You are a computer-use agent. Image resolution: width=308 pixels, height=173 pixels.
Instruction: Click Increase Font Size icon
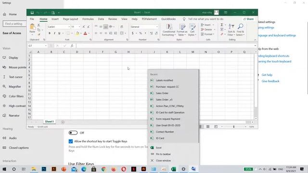coord(84,27)
